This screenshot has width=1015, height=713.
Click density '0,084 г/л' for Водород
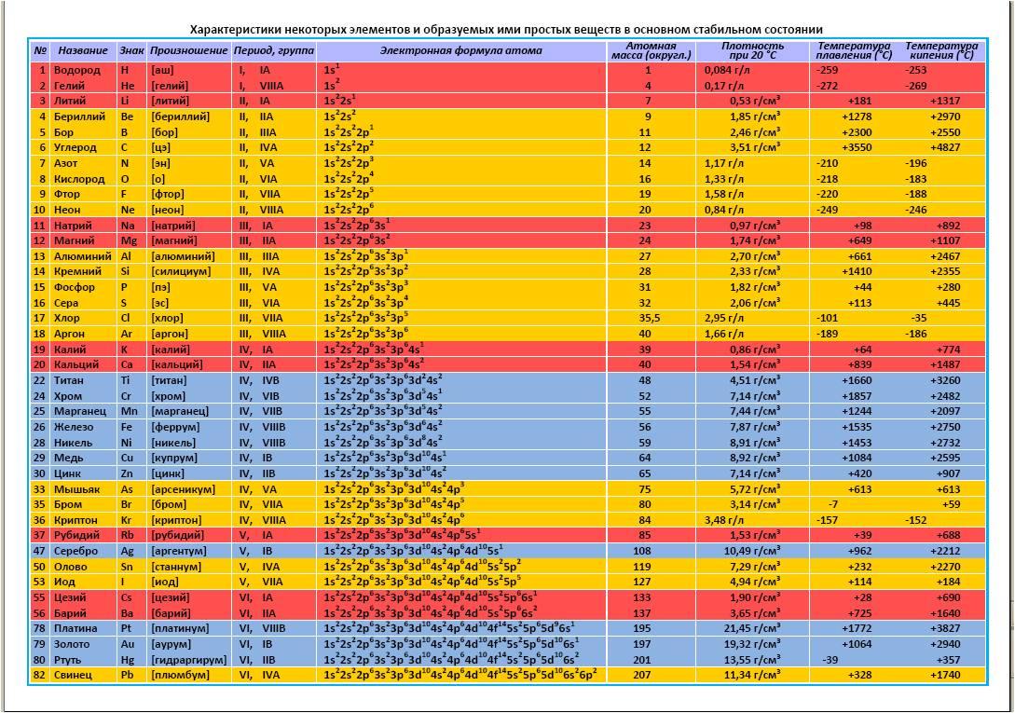coord(727,70)
